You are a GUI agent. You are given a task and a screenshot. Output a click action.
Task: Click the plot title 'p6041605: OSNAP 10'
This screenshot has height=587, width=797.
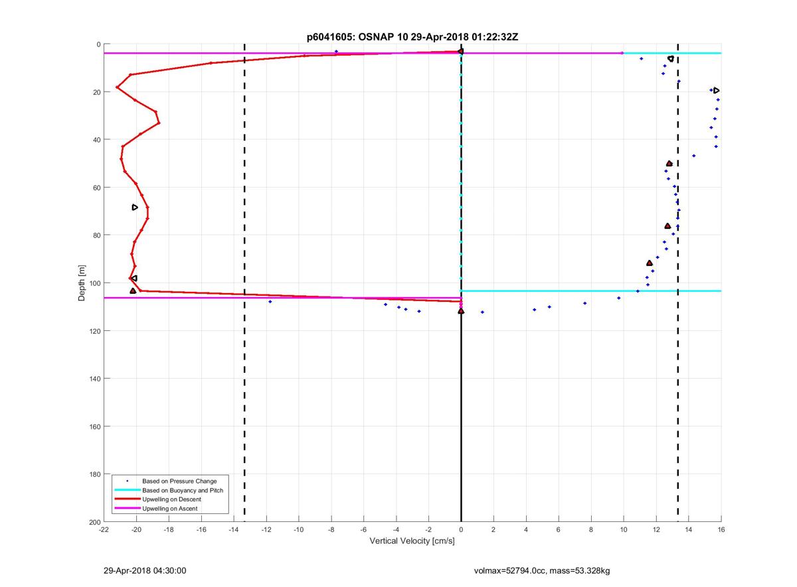pos(357,37)
